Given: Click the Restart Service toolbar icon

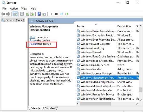Looking at the screenshot, I should click(x=67, y=14).
